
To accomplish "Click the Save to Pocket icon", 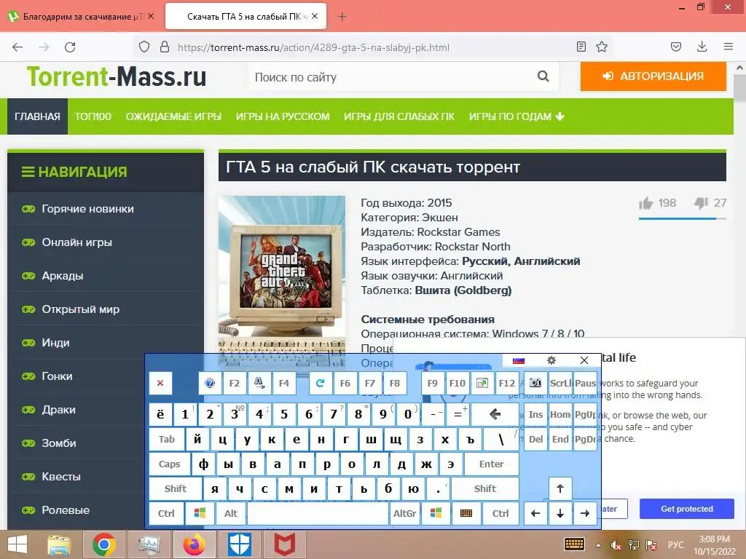I will pyautogui.click(x=675, y=47).
